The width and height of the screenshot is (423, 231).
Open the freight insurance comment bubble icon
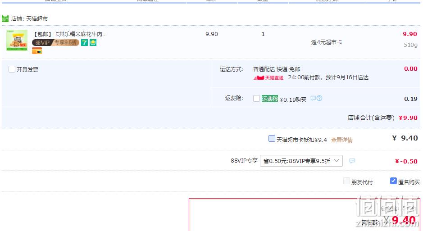point(313,98)
